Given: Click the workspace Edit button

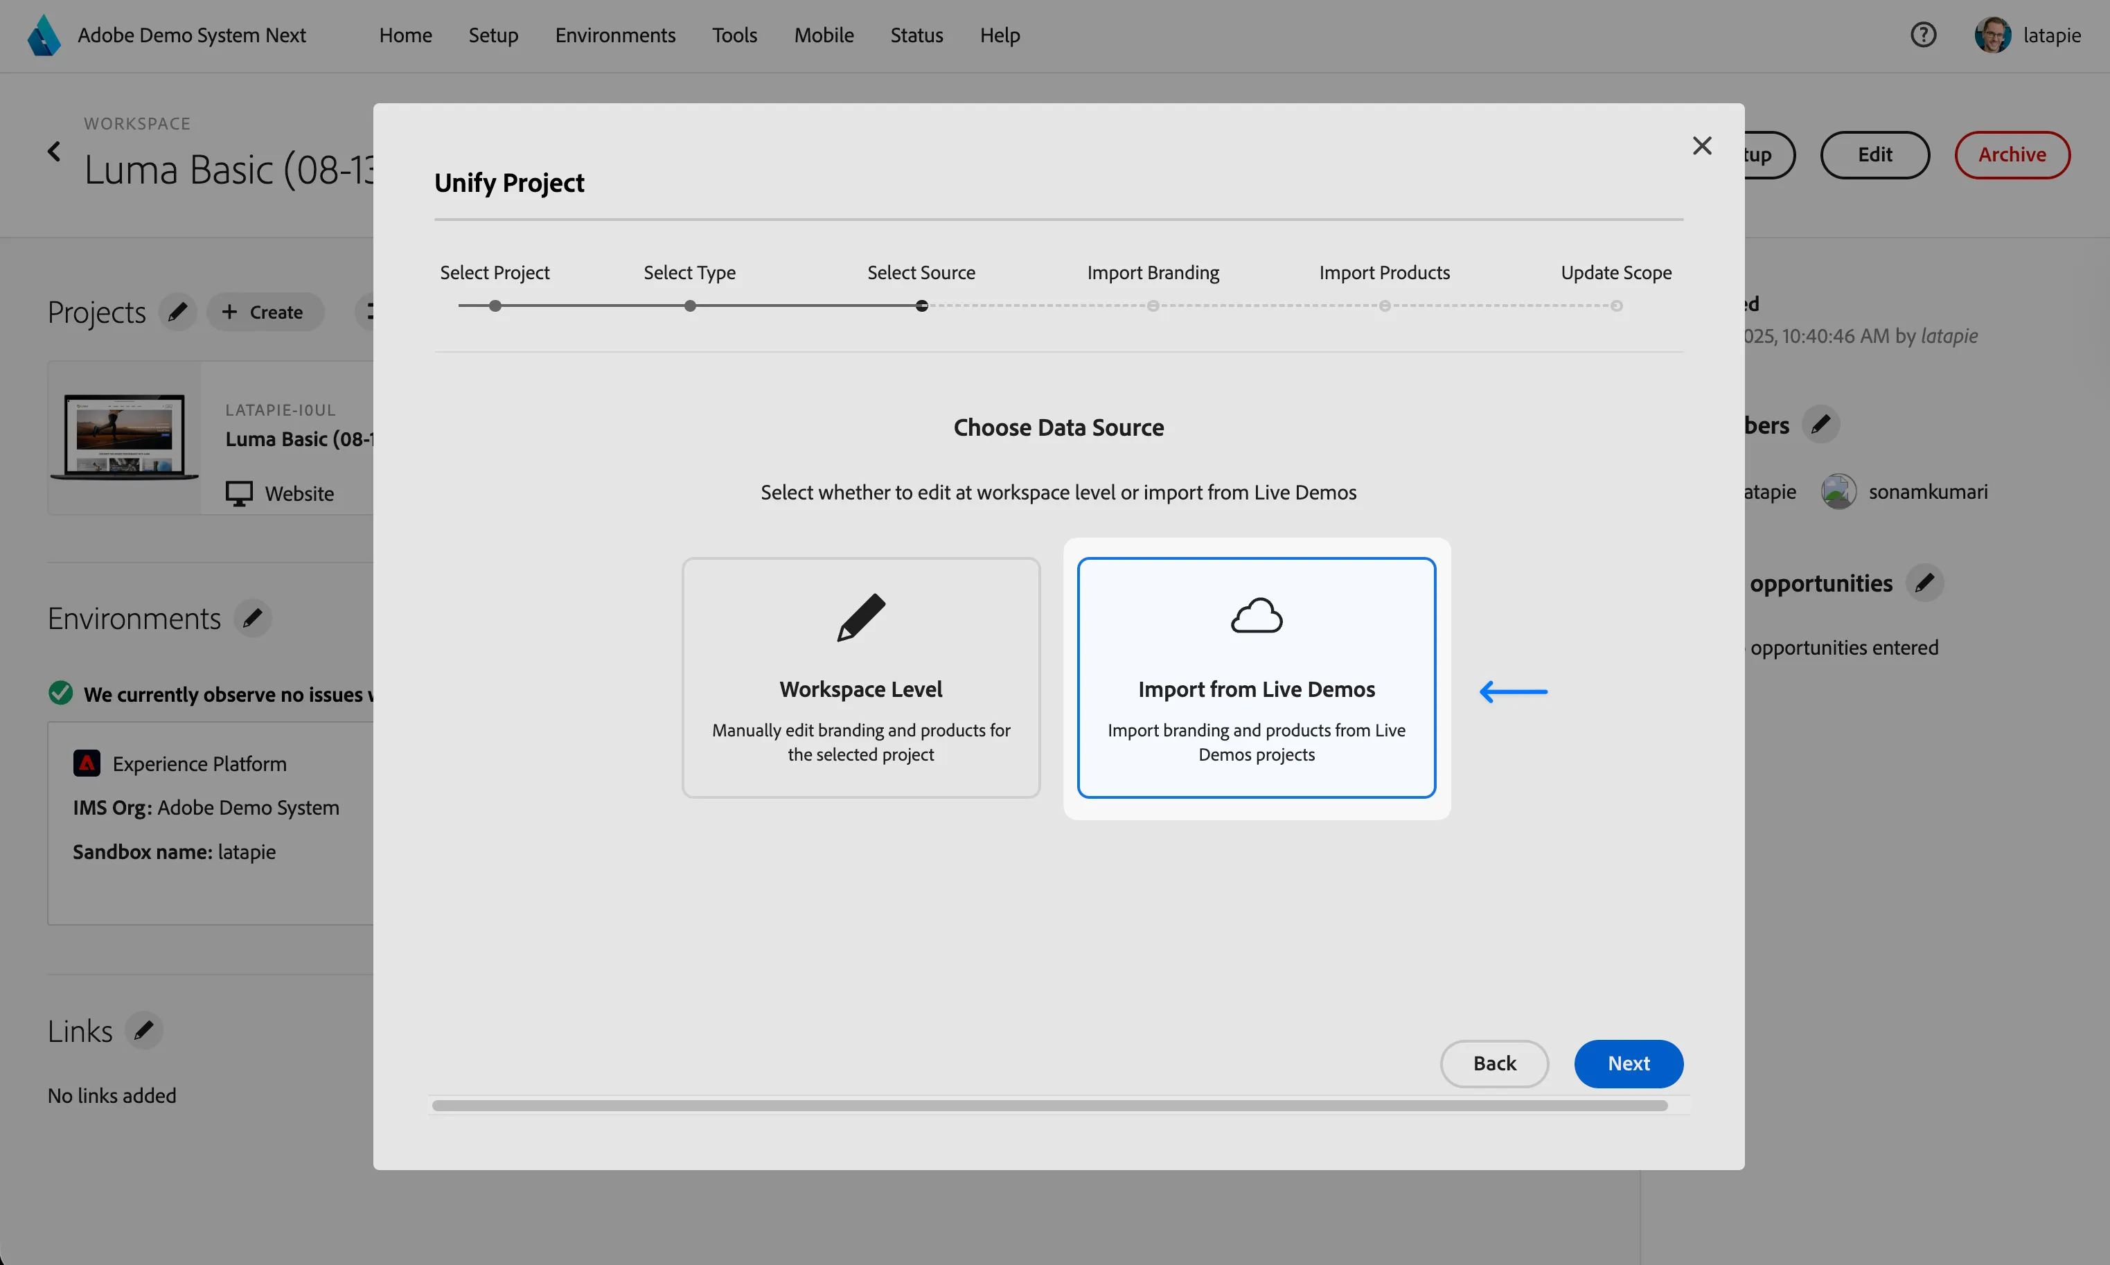Looking at the screenshot, I should pyautogui.click(x=1874, y=154).
